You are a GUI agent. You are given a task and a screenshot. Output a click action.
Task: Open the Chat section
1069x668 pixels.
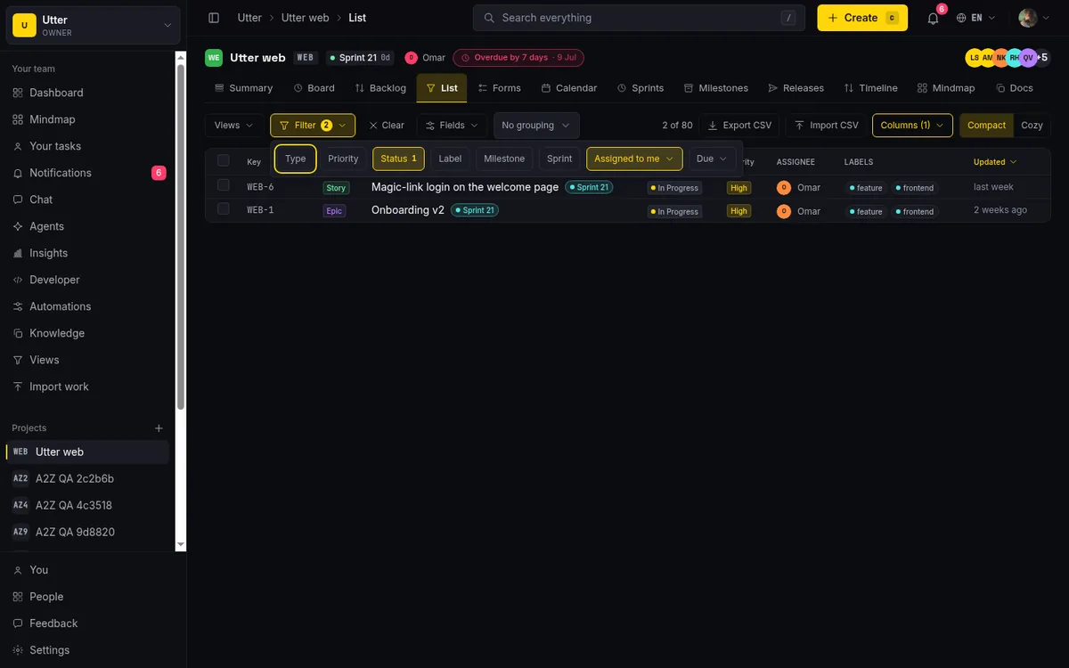pyautogui.click(x=87, y=200)
